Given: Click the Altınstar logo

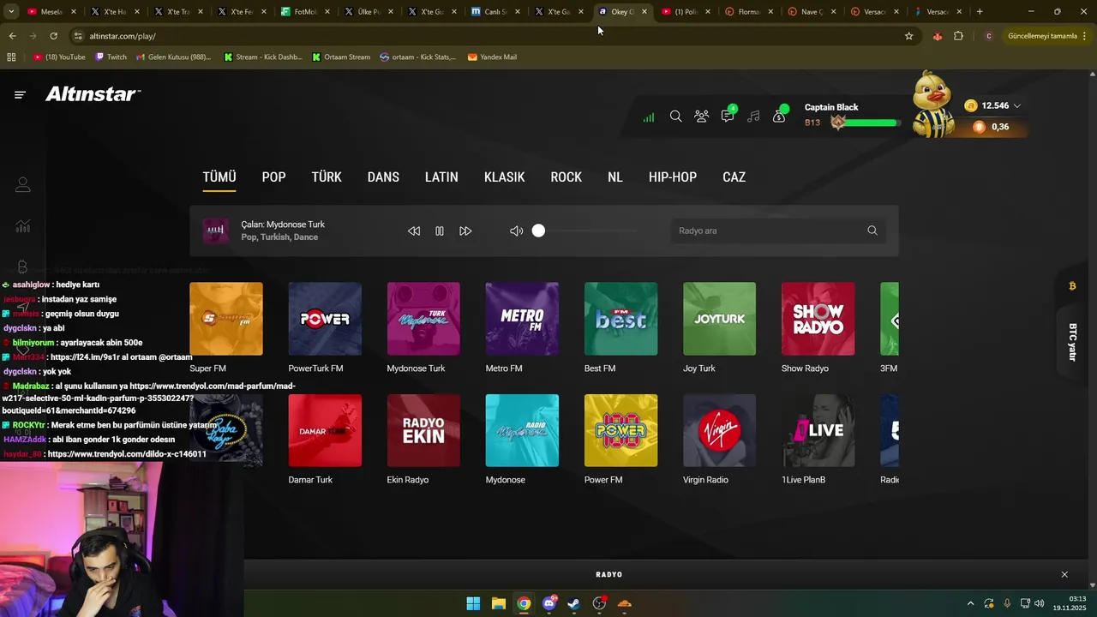Looking at the screenshot, I should [x=93, y=94].
